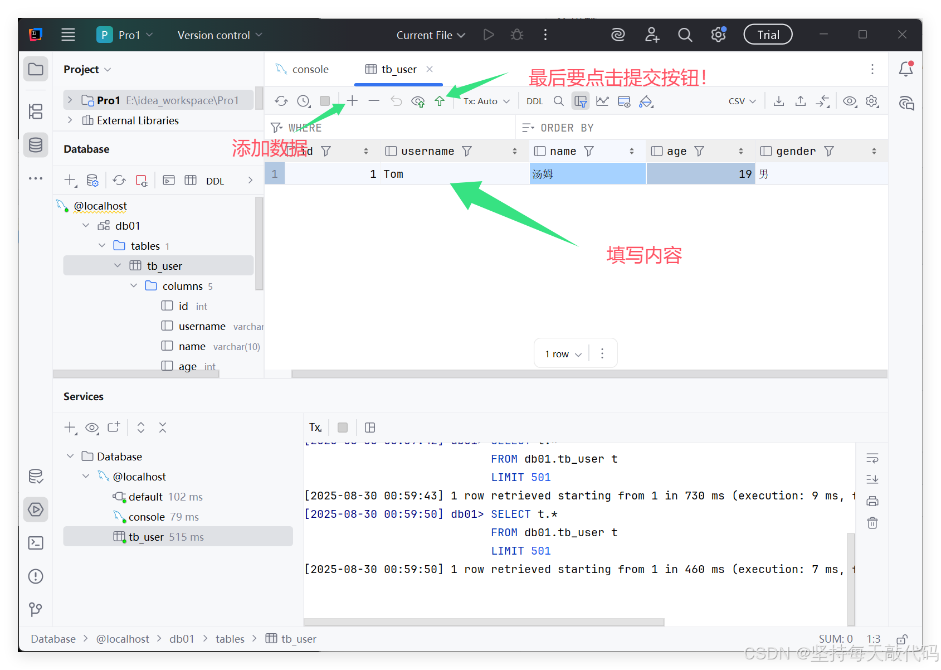
Task: Open Search Everywhere magnifier in title bar
Action: tap(685, 35)
